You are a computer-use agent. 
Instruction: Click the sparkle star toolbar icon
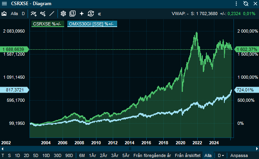pos(82,14)
